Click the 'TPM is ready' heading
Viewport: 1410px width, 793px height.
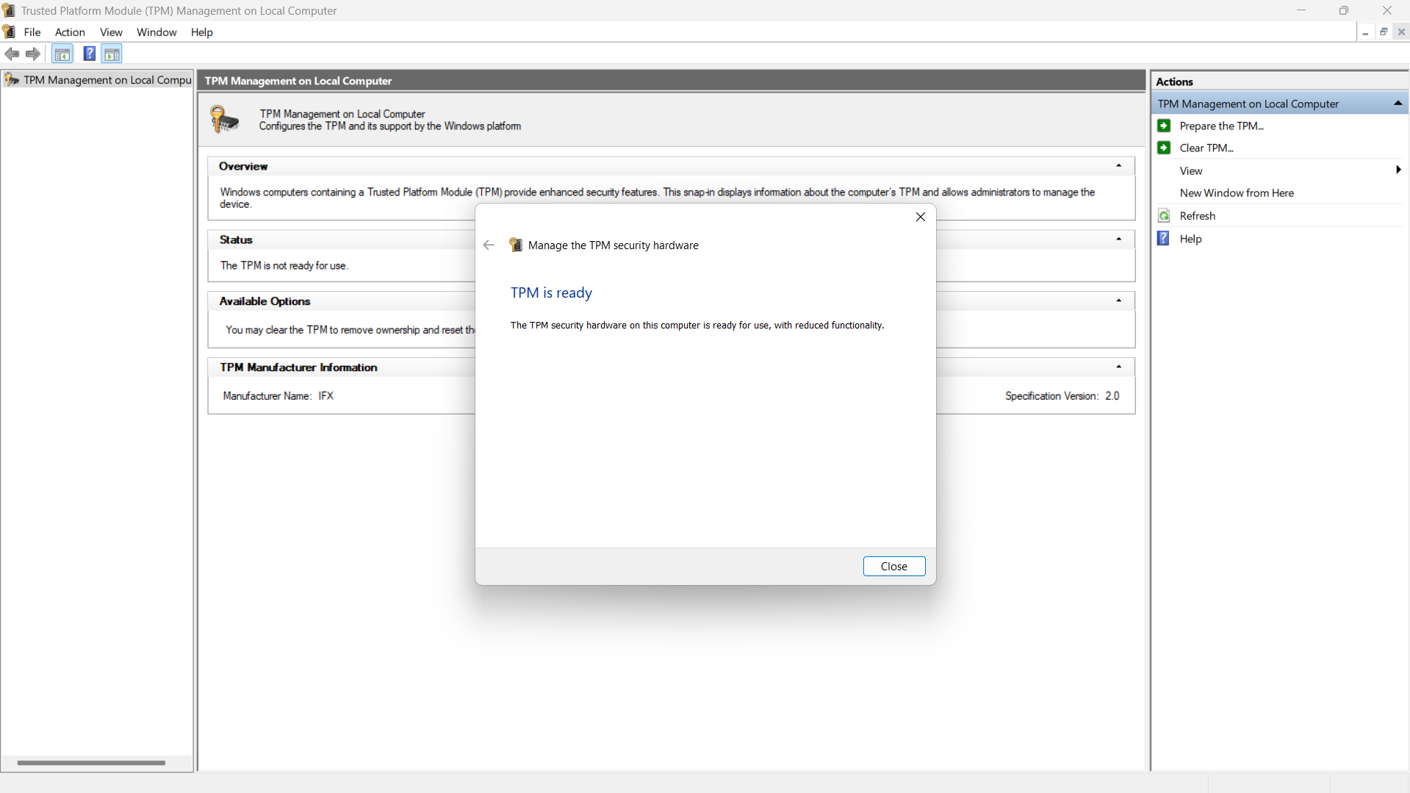551,293
